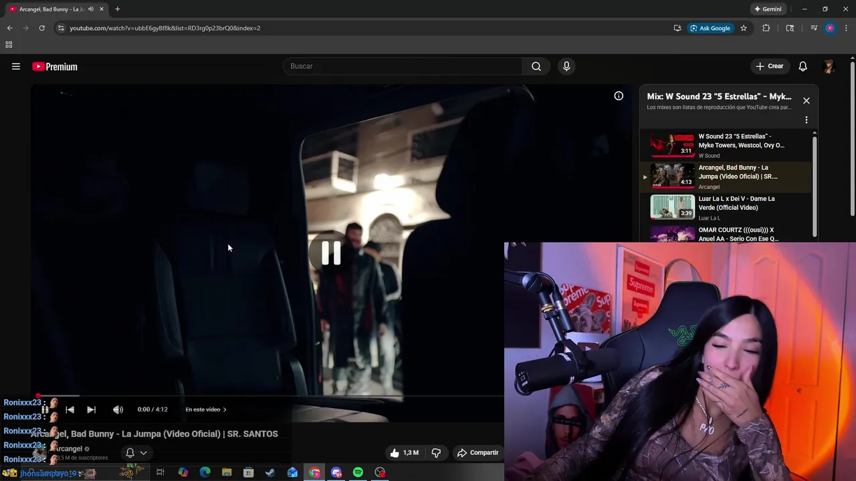The image size is (856, 481).
Task: Pause video via the center overlay
Action: tap(331, 253)
